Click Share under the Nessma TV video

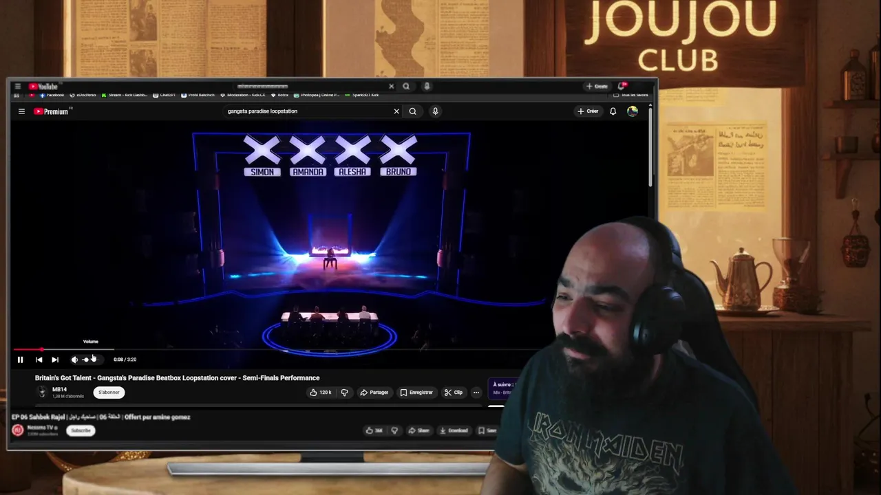[419, 430]
